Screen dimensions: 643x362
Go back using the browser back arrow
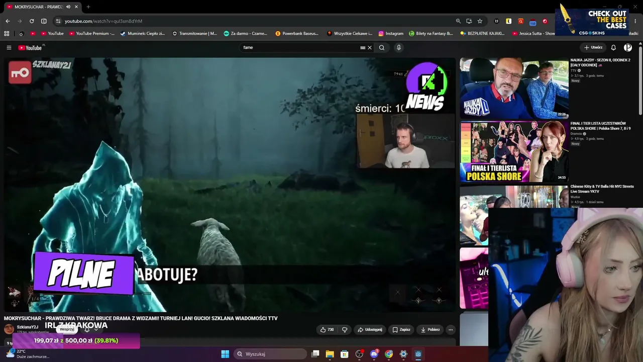tap(8, 21)
